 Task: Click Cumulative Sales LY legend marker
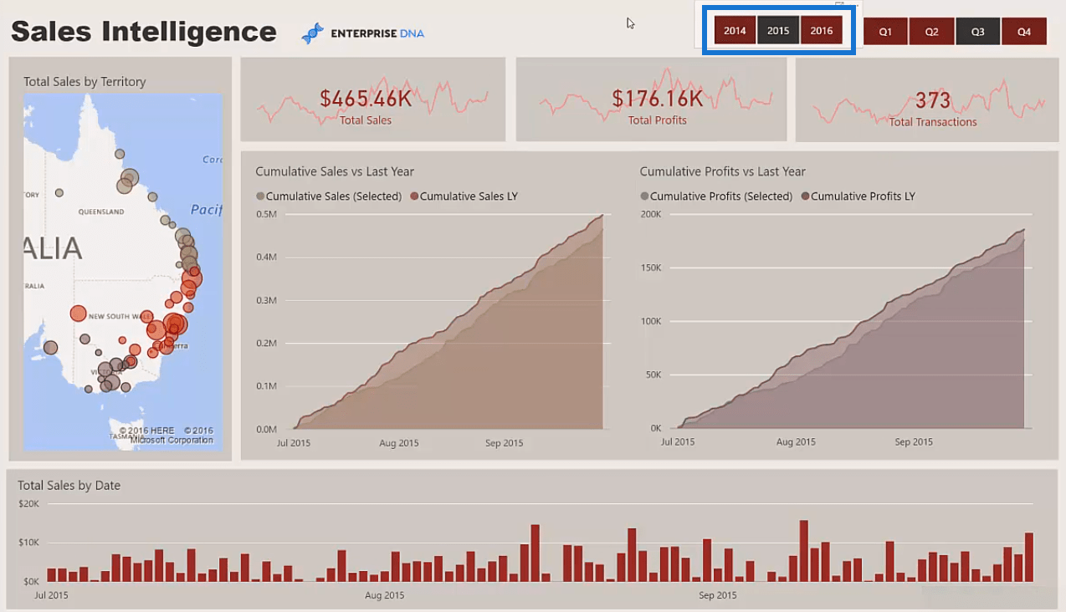413,196
